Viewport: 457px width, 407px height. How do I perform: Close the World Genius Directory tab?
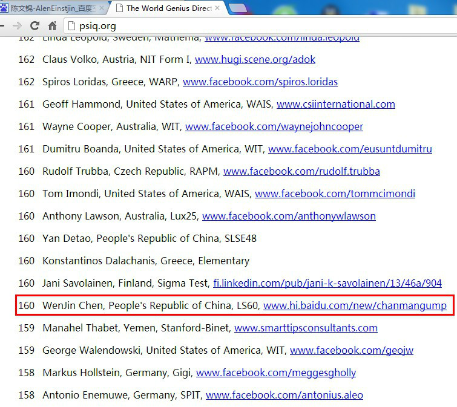coord(217,8)
